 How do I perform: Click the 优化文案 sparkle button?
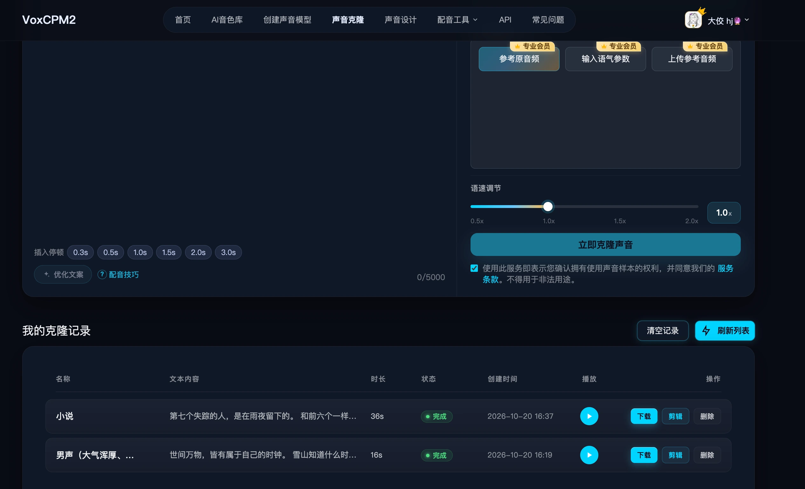click(63, 275)
